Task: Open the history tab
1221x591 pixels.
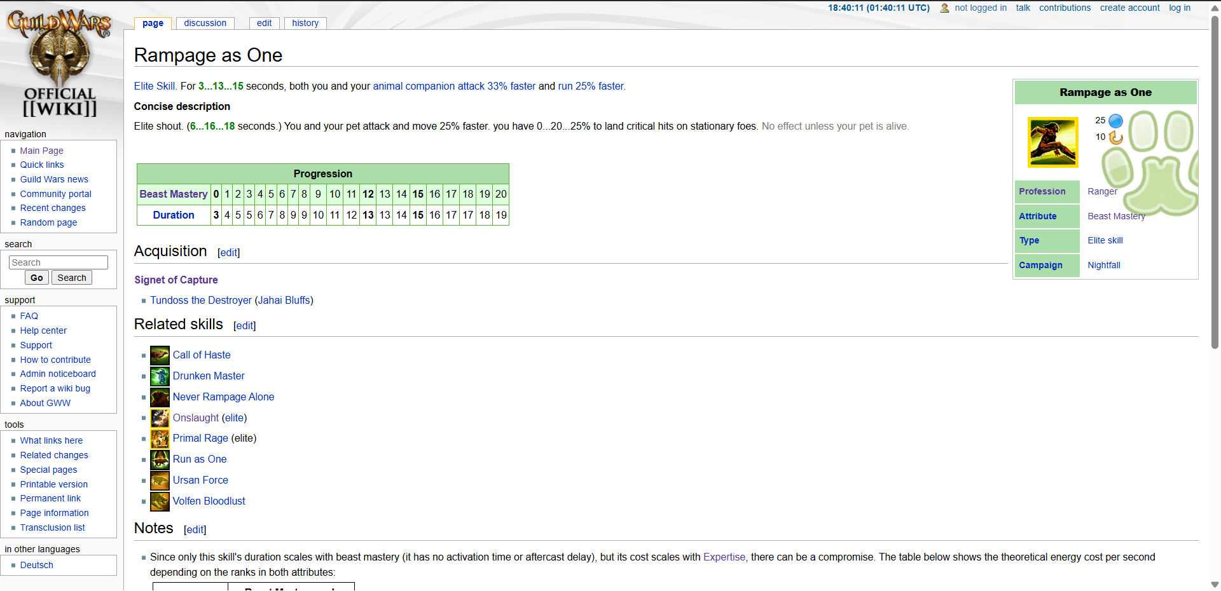Action: (305, 23)
